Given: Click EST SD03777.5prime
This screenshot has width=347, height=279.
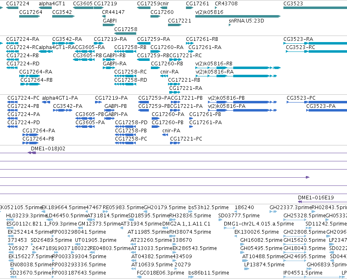Looking at the screenshot, I should point(239,216).
